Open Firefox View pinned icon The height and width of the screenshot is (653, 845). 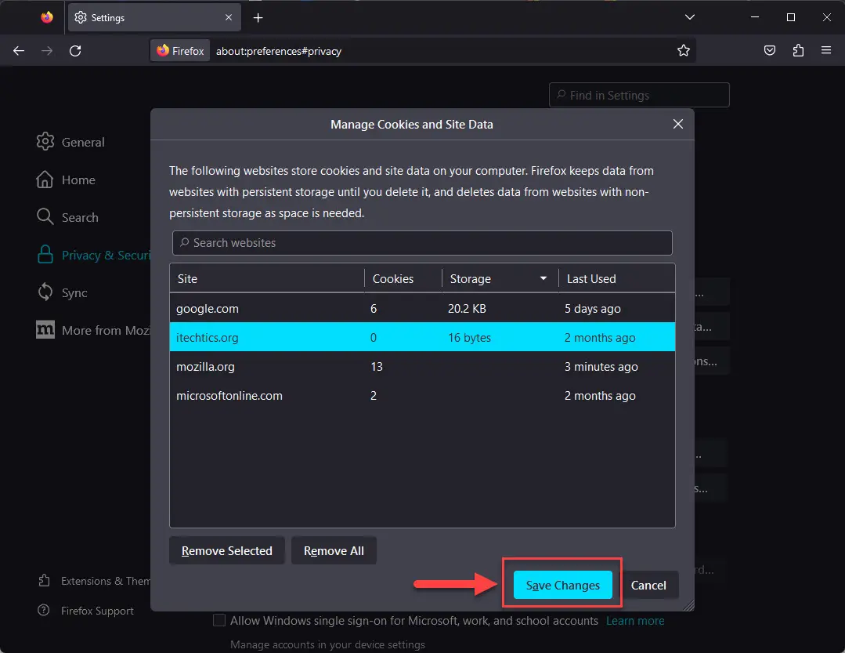(x=47, y=17)
